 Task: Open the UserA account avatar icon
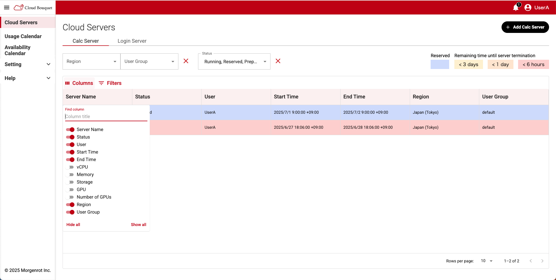point(528,8)
